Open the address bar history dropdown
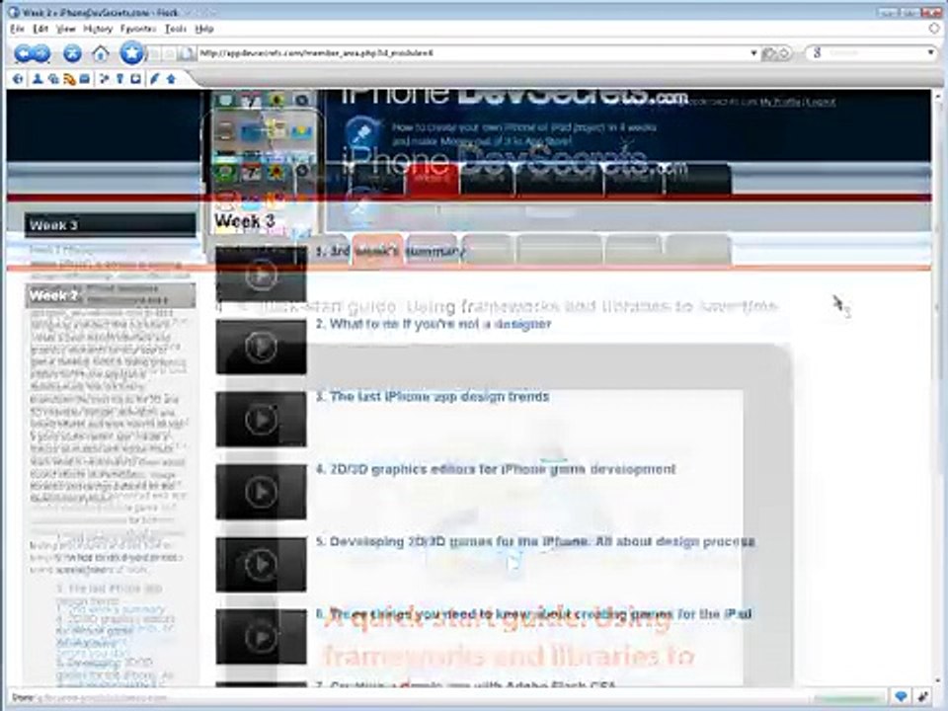The width and height of the screenshot is (948, 711). (753, 53)
